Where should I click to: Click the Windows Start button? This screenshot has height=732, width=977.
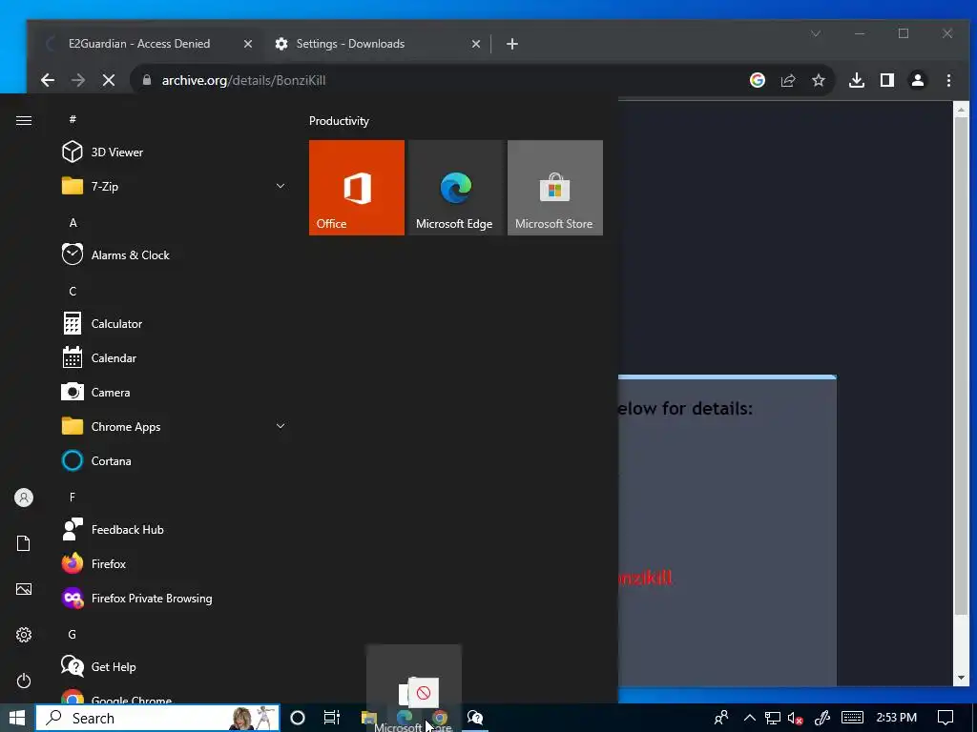[17, 718]
